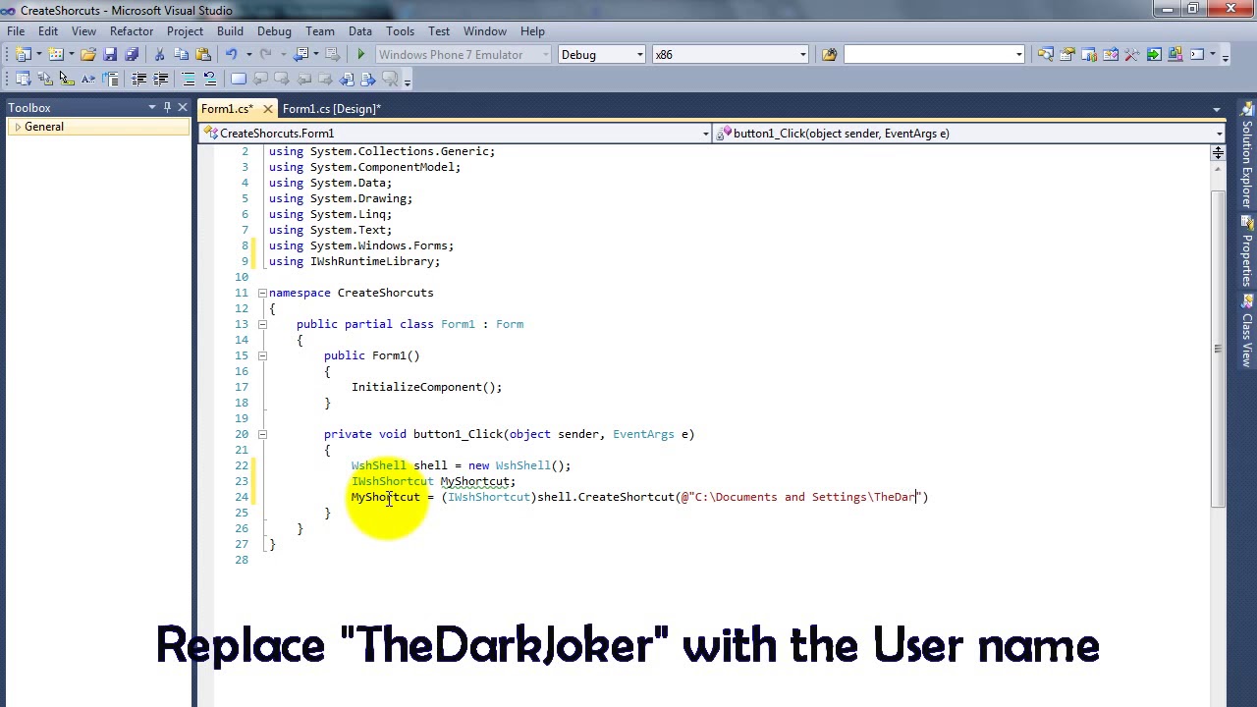Open a file with the Open File icon

[88, 55]
